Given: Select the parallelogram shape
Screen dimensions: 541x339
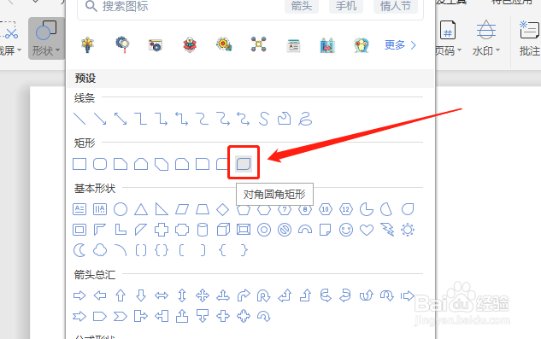Looking at the screenshot, I should coord(182,209).
